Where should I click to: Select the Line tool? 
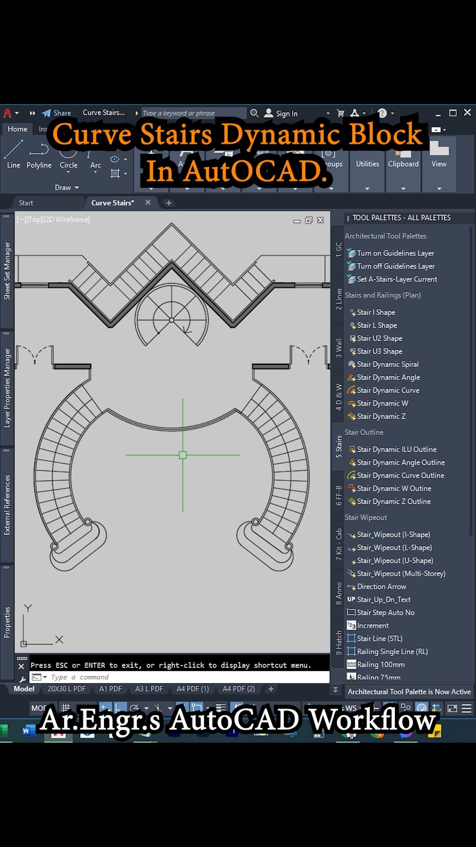[x=13, y=155]
